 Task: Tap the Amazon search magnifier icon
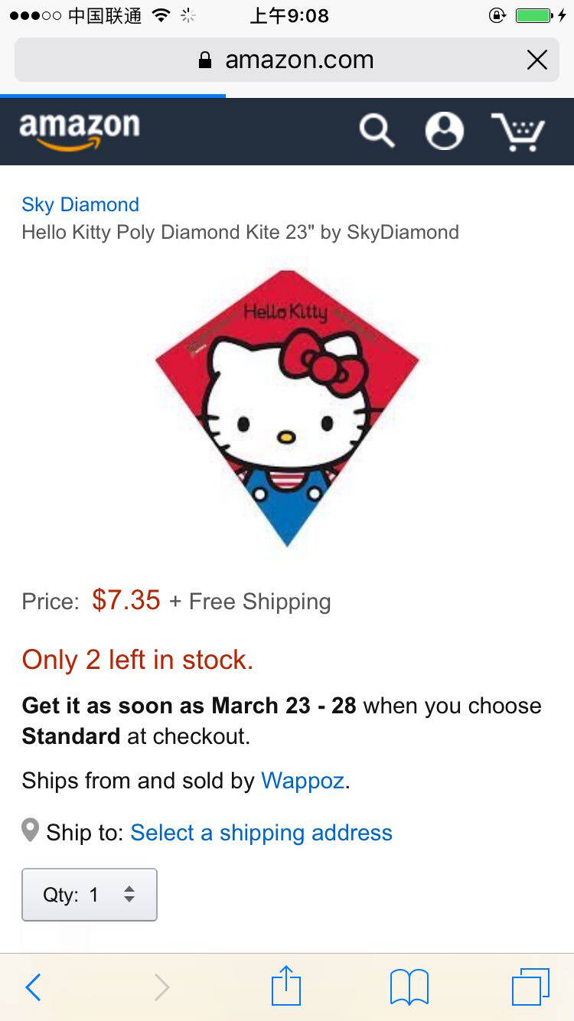click(377, 131)
